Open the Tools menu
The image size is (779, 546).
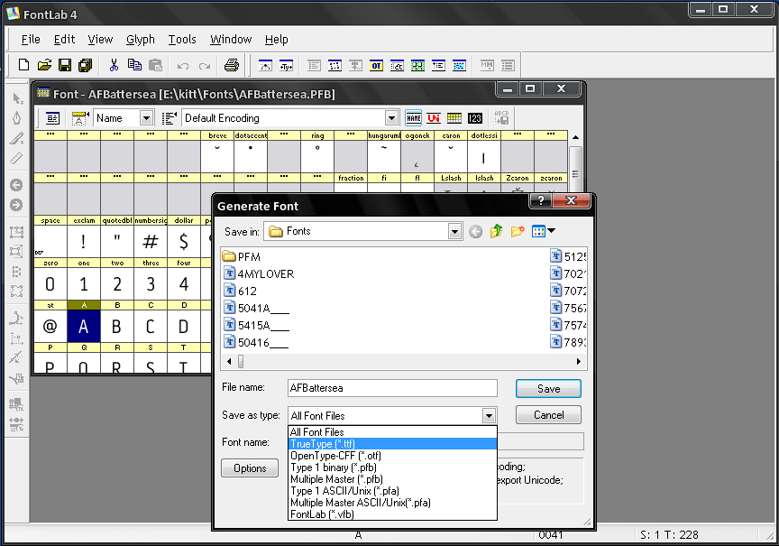pos(182,39)
